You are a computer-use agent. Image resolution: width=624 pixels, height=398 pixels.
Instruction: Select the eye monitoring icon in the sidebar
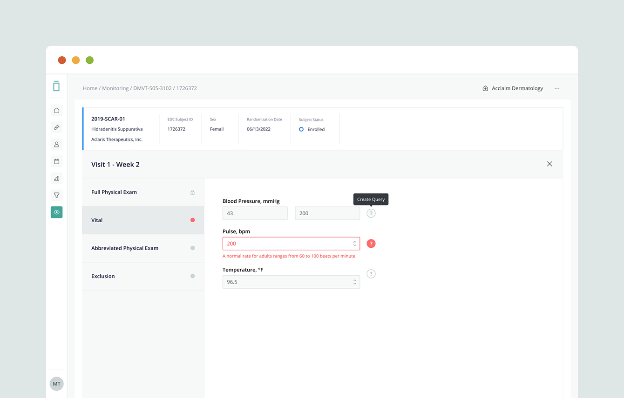click(56, 212)
